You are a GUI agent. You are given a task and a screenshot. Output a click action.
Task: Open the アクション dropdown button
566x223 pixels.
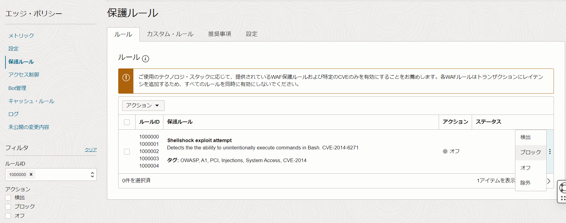(143, 105)
